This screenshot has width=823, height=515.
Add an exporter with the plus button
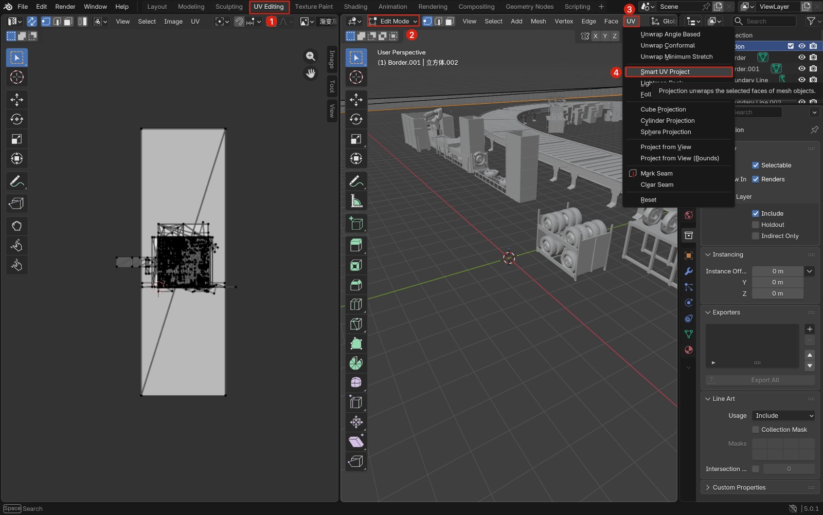click(x=810, y=329)
